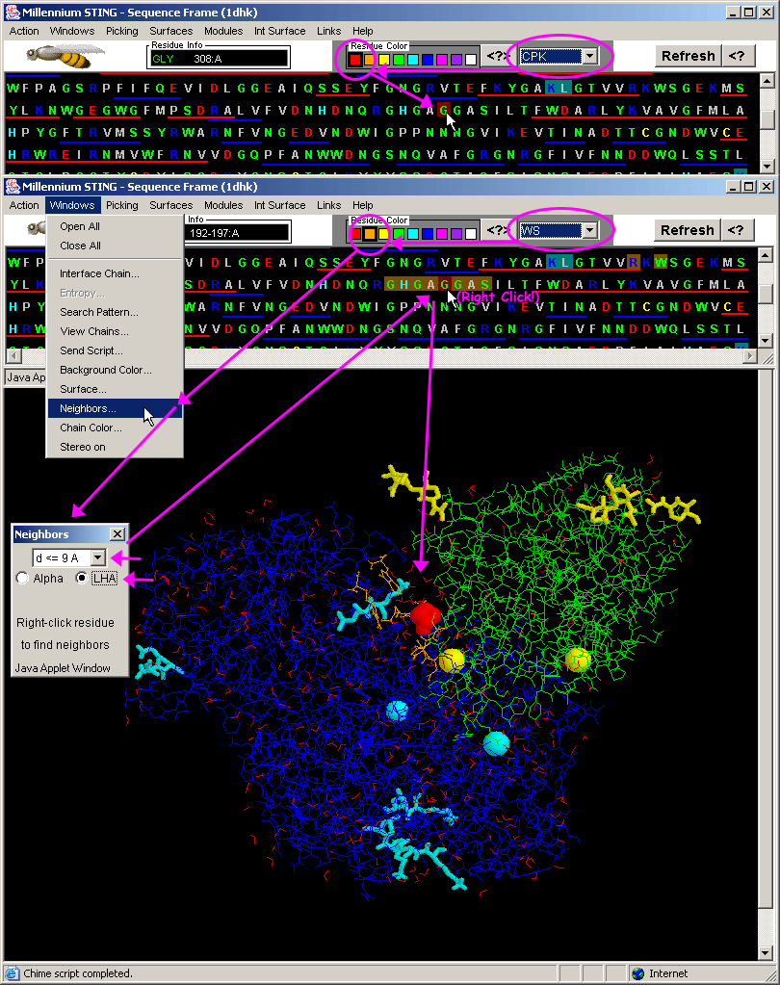Screen dimensions: 780x985
Task: Choose 'Chain Color...' from the Windows menu
Action: (115, 428)
